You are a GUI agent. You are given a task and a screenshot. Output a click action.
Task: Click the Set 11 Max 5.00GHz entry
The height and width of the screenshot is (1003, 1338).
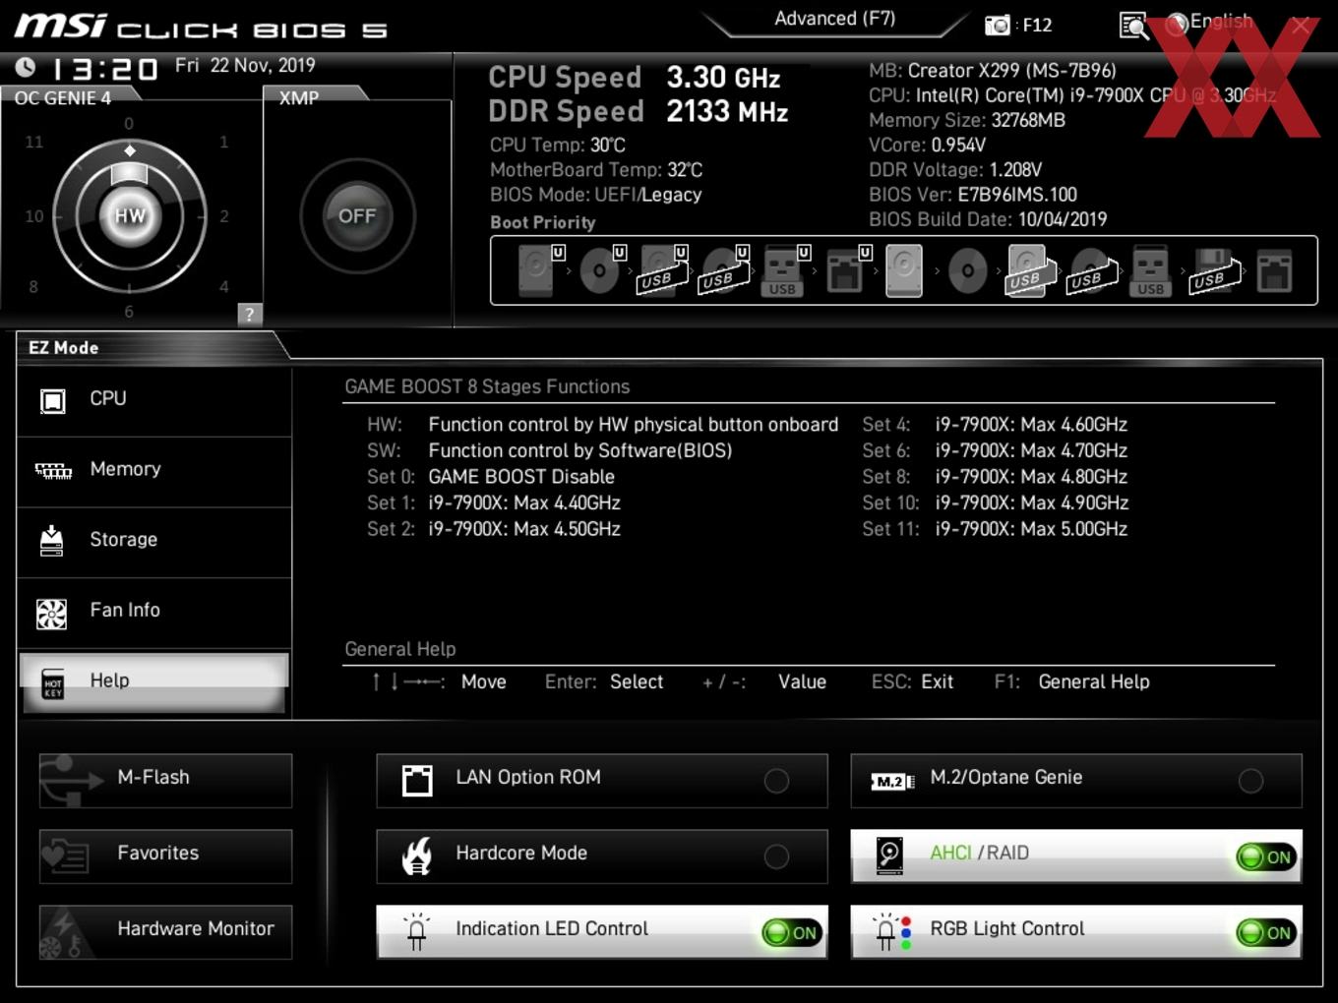point(995,529)
